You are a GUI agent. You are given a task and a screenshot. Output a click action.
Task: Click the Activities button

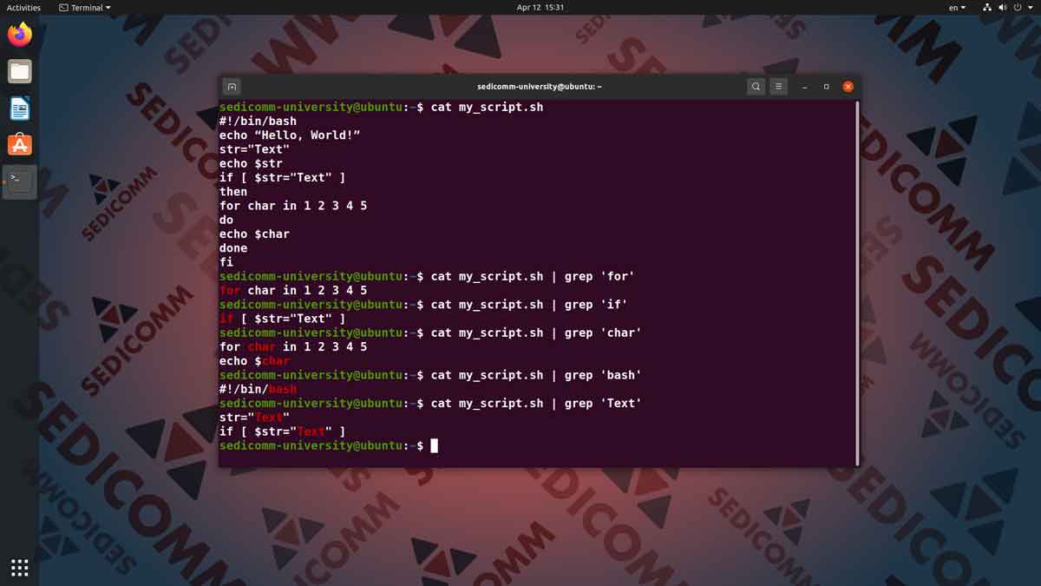pos(23,8)
